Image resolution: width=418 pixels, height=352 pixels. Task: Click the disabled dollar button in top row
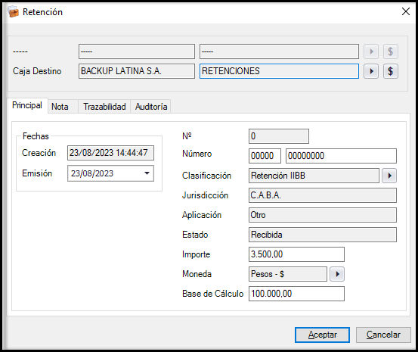[391, 51]
